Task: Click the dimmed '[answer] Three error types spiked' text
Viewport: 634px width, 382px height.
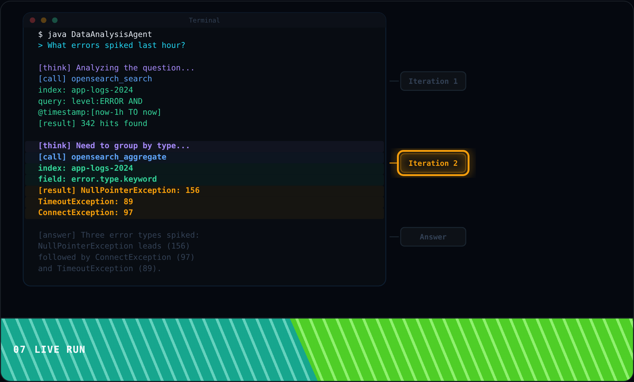Action: pyautogui.click(x=119, y=235)
